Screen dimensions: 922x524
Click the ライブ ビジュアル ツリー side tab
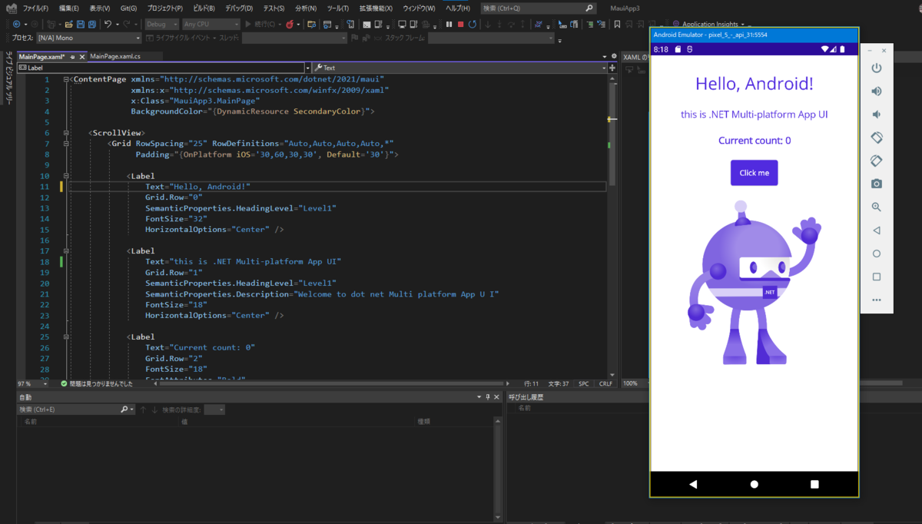pyautogui.click(x=8, y=78)
